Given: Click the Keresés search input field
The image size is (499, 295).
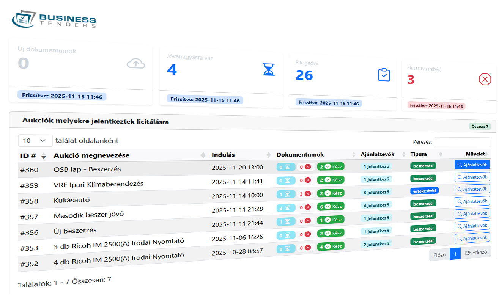Looking at the screenshot, I should pyautogui.click(x=462, y=142).
